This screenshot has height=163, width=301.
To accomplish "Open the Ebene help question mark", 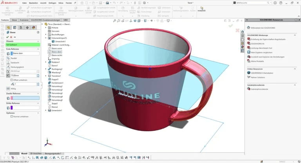I will 38,33.
